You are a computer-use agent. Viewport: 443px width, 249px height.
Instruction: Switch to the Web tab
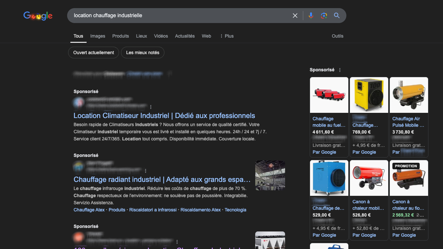(x=206, y=36)
